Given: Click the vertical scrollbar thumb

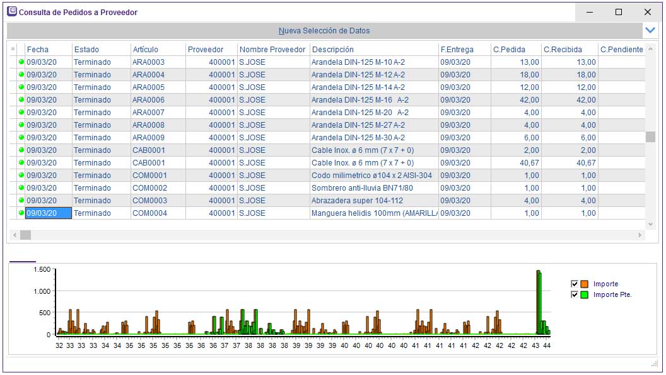Looking at the screenshot, I should [x=650, y=137].
